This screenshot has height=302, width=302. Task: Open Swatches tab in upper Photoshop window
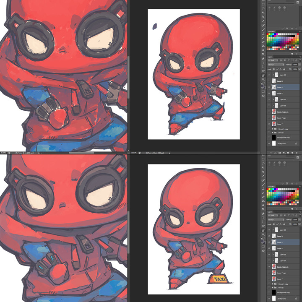tap(271, 31)
